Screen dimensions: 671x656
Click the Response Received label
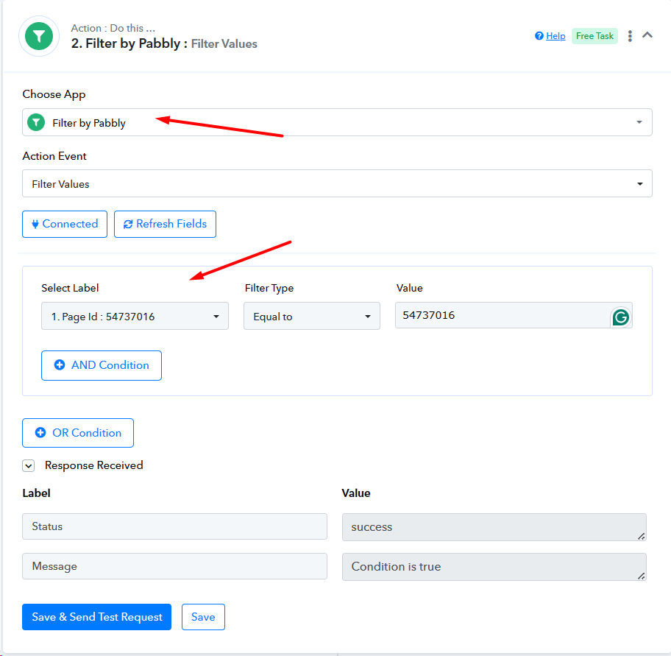(x=93, y=465)
